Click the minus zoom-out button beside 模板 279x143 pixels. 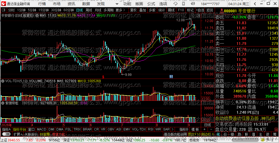(x=211, y=129)
